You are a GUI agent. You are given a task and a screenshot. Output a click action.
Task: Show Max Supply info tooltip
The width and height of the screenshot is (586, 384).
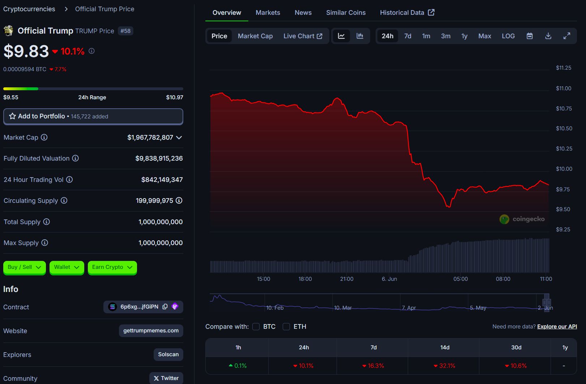(x=44, y=243)
